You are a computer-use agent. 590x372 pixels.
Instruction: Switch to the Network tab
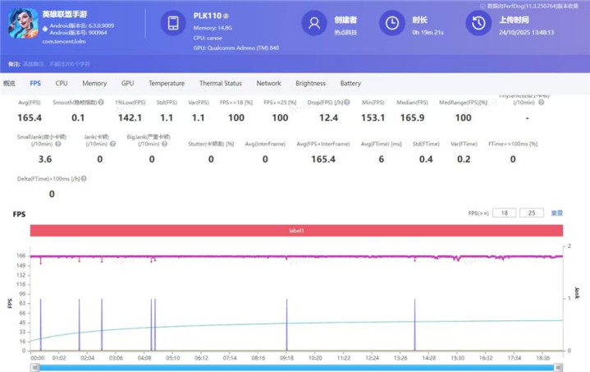point(268,84)
